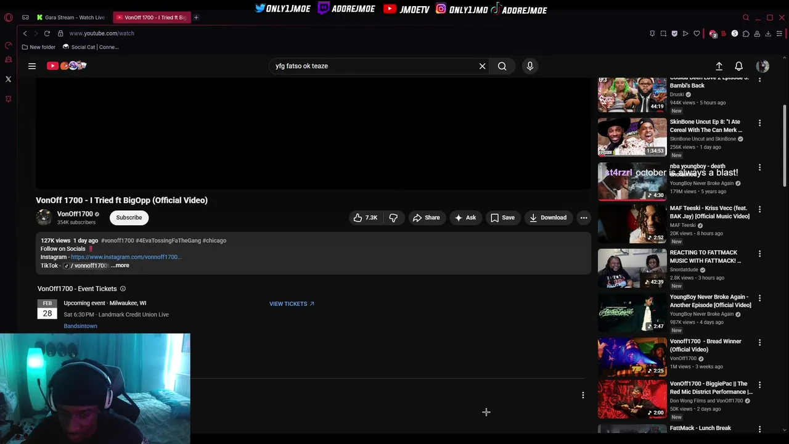Download the video
The width and height of the screenshot is (789, 444).
coord(547,218)
